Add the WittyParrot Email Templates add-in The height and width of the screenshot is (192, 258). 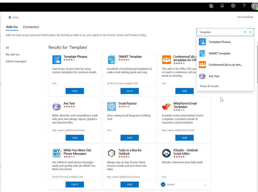(x=185, y=138)
